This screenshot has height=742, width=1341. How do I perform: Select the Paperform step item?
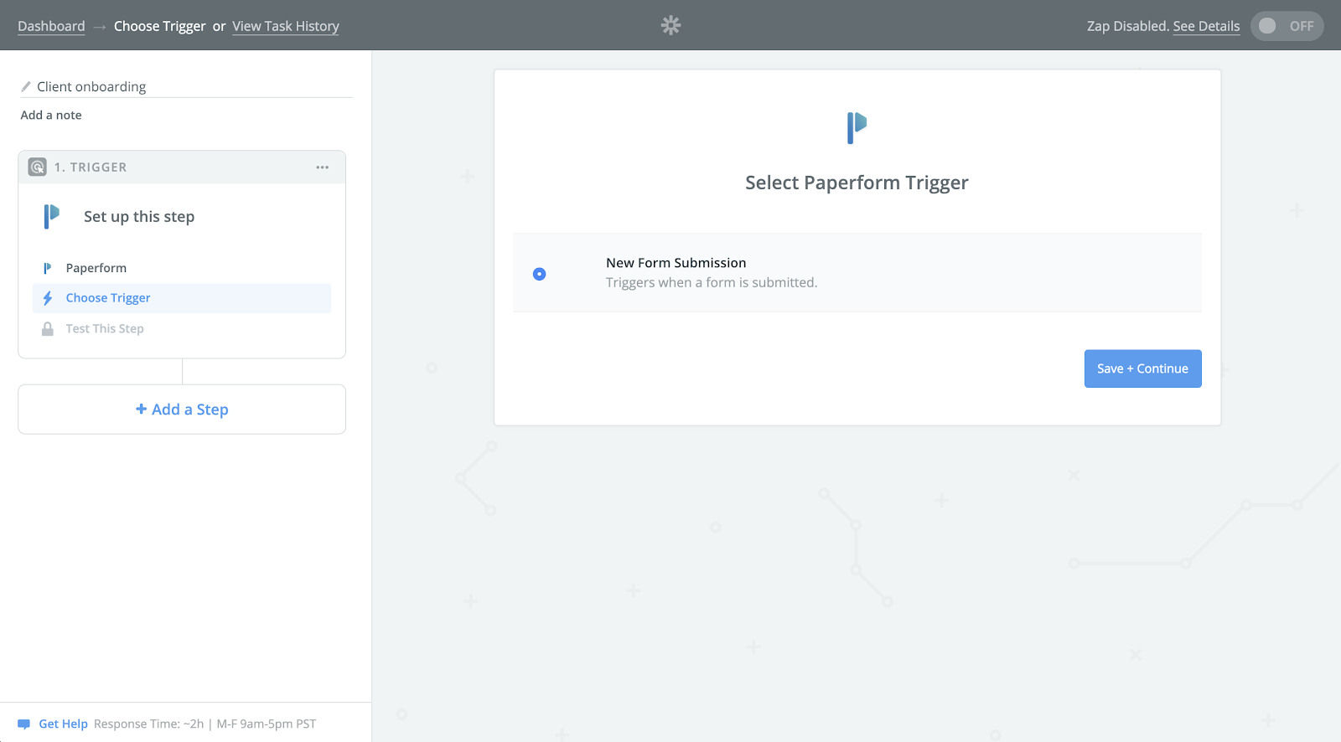pos(182,268)
